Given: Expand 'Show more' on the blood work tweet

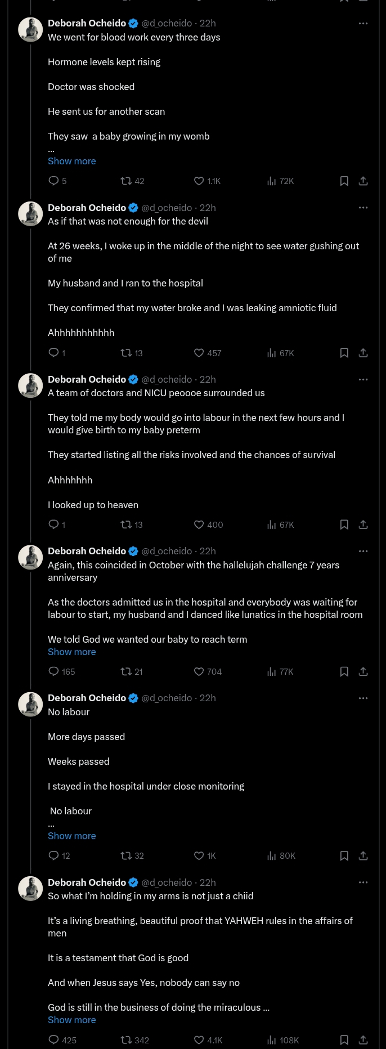Looking at the screenshot, I should 71,161.
